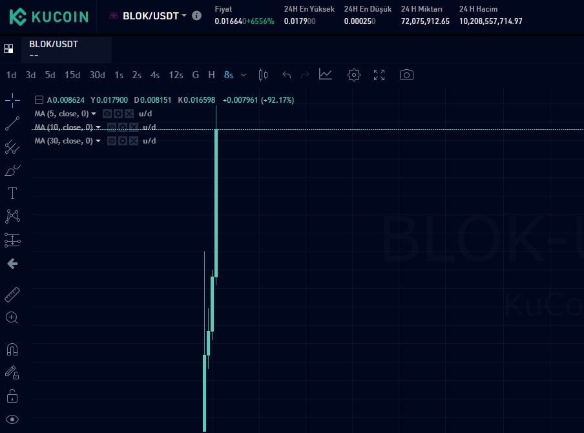Image resolution: width=584 pixels, height=433 pixels.
Task: Expand MA (10, close, 0) dropdown
Action: 98,127
